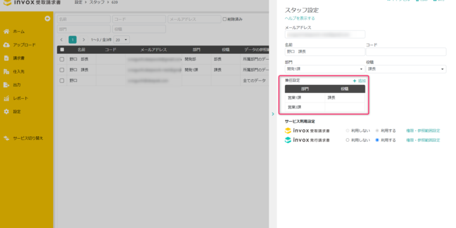Click the 営業3課 row in 兼任設定

point(325,107)
